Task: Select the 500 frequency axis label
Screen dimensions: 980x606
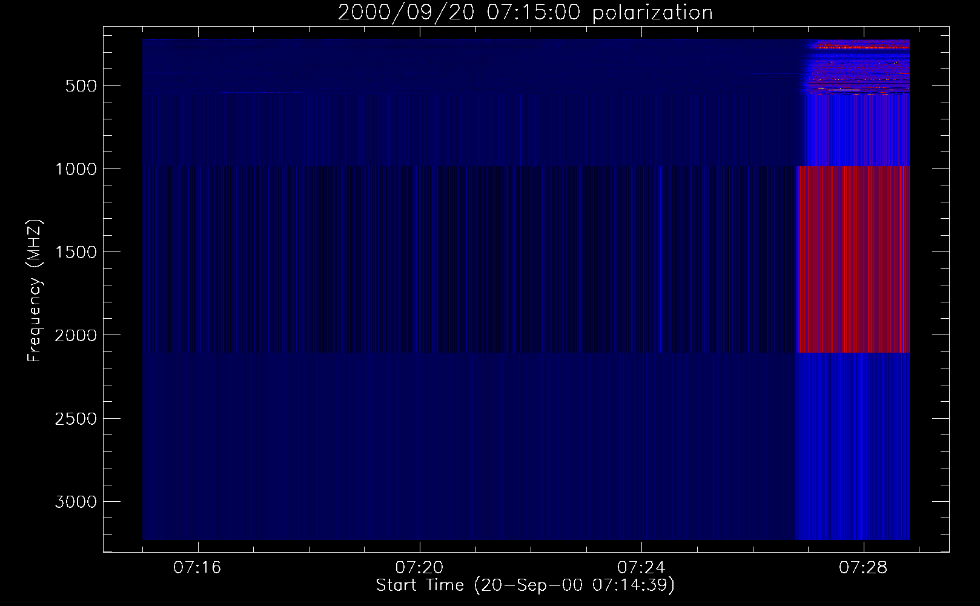Action: click(81, 86)
